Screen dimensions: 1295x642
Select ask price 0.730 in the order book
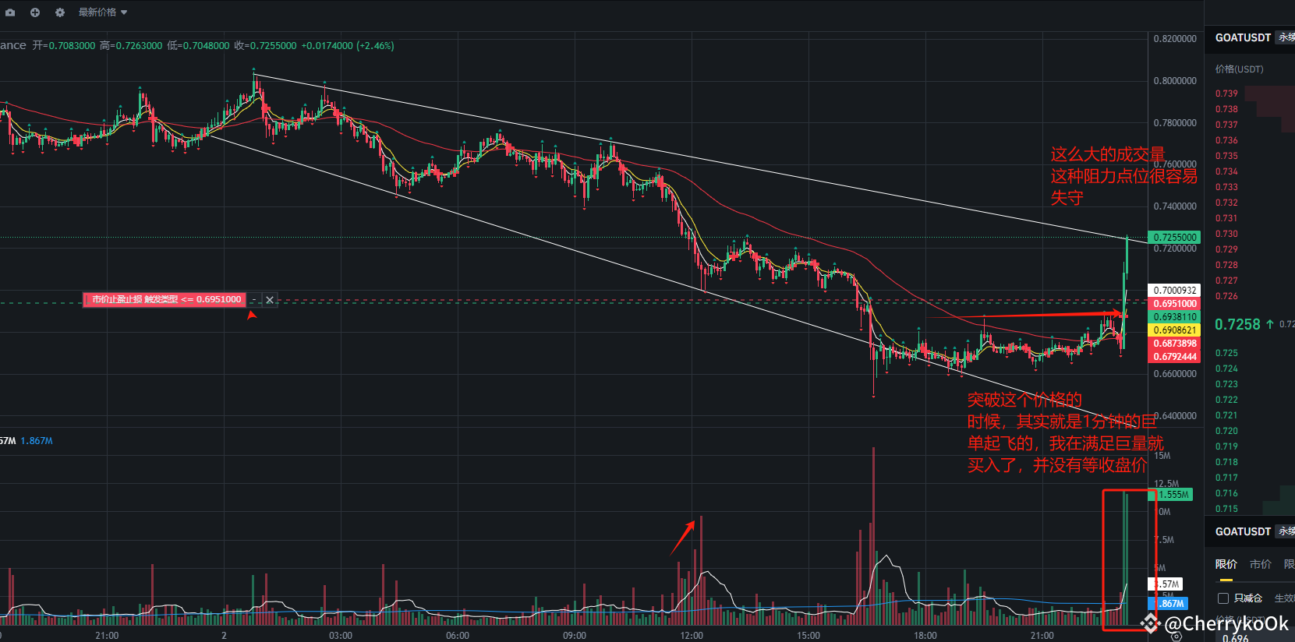pos(1226,234)
